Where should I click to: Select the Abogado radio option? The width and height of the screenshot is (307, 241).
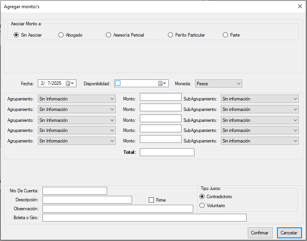[x=61, y=35]
